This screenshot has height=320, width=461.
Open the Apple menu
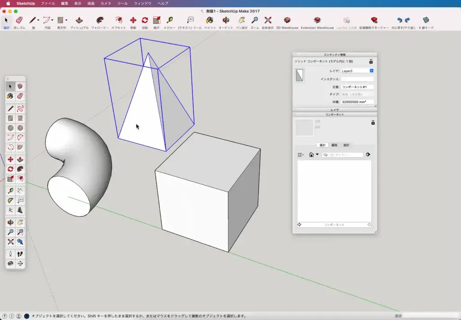(8, 4)
